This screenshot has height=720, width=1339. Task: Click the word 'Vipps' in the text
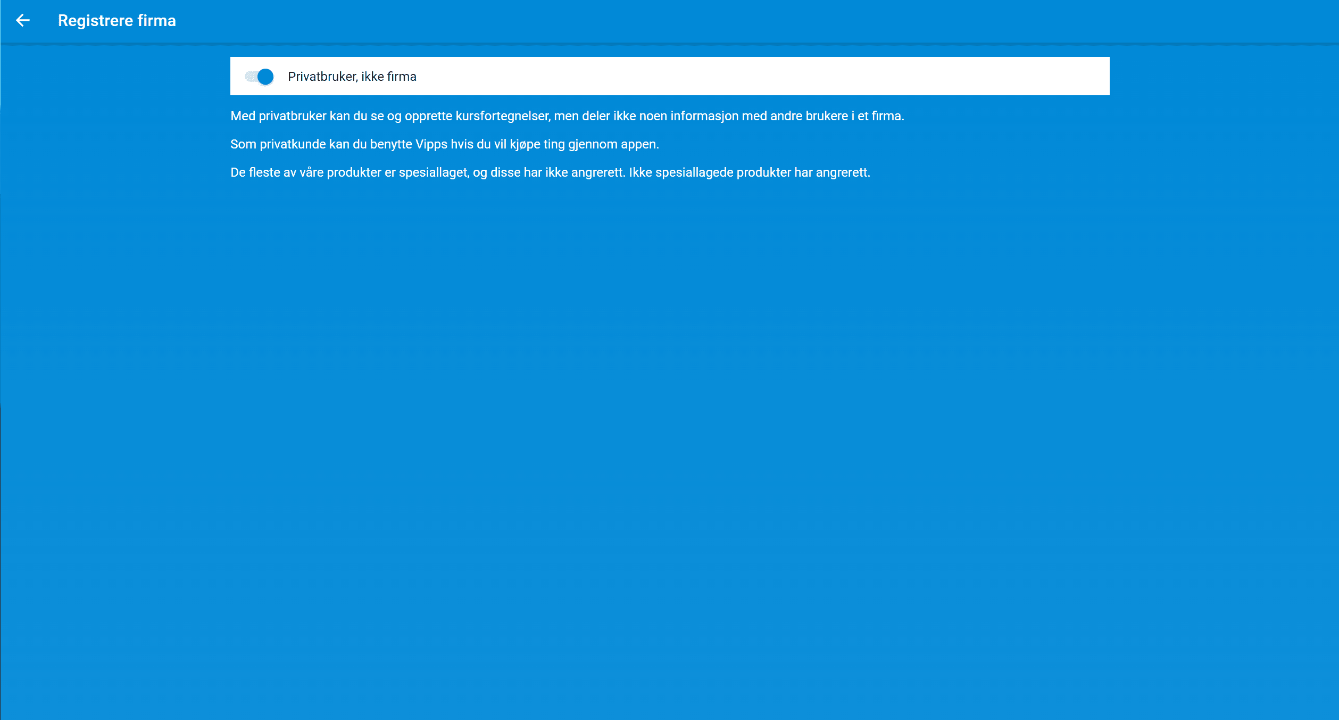pyautogui.click(x=431, y=144)
